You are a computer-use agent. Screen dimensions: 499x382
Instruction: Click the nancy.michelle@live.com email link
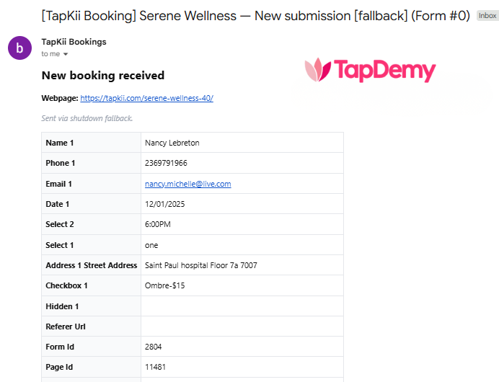187,184
